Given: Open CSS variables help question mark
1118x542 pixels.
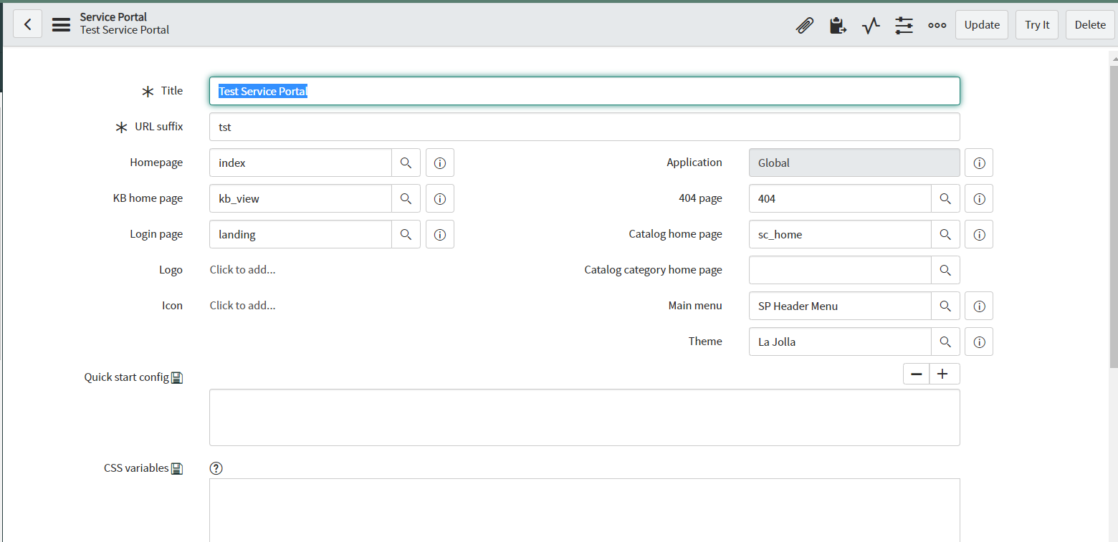Looking at the screenshot, I should pos(216,468).
